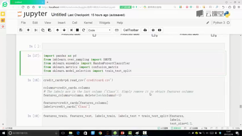
Task: Click the In [17] prompt label
Action: [34, 56]
